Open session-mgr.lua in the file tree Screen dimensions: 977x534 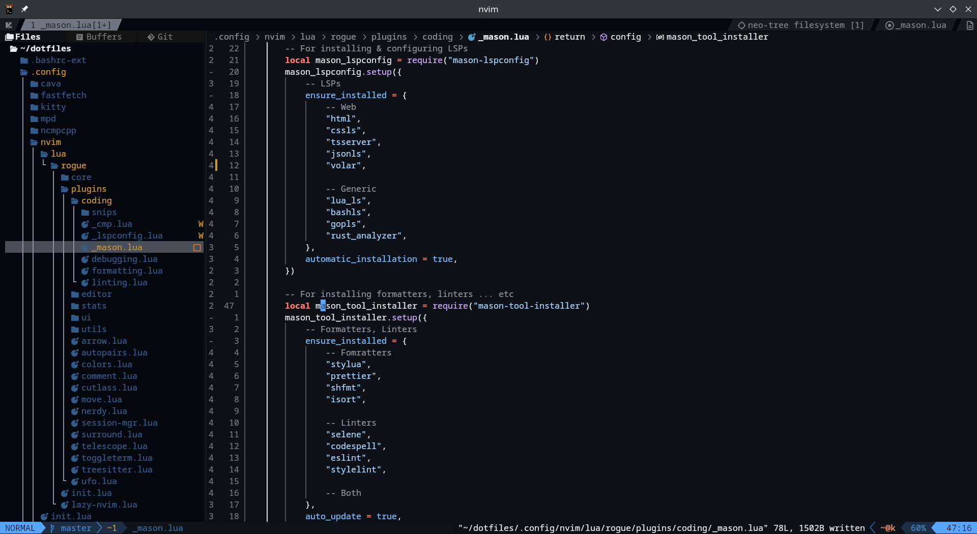pos(120,423)
